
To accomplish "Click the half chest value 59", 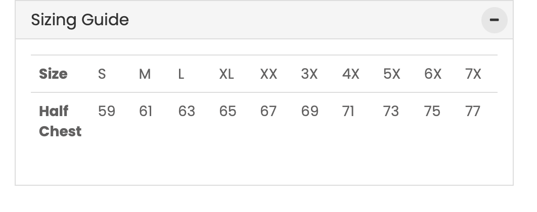I will tap(107, 111).
